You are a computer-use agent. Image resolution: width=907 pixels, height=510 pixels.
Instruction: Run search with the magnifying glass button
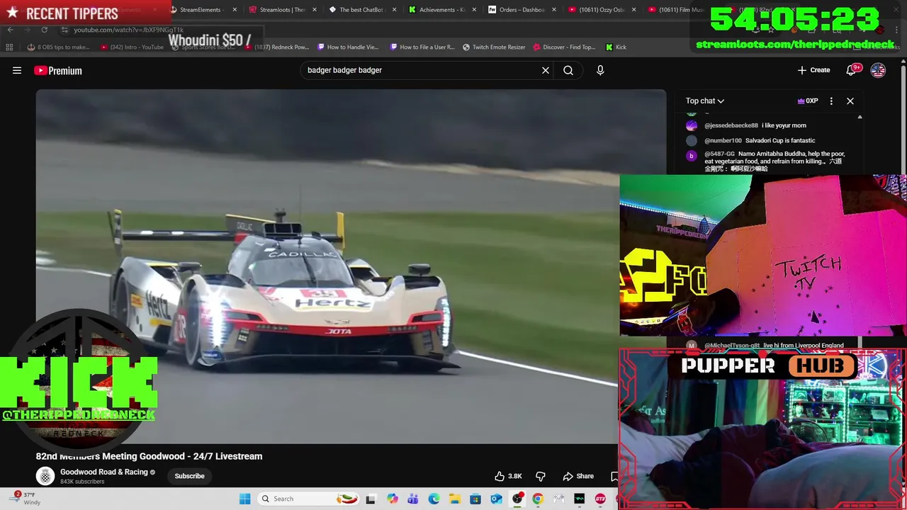coord(568,70)
